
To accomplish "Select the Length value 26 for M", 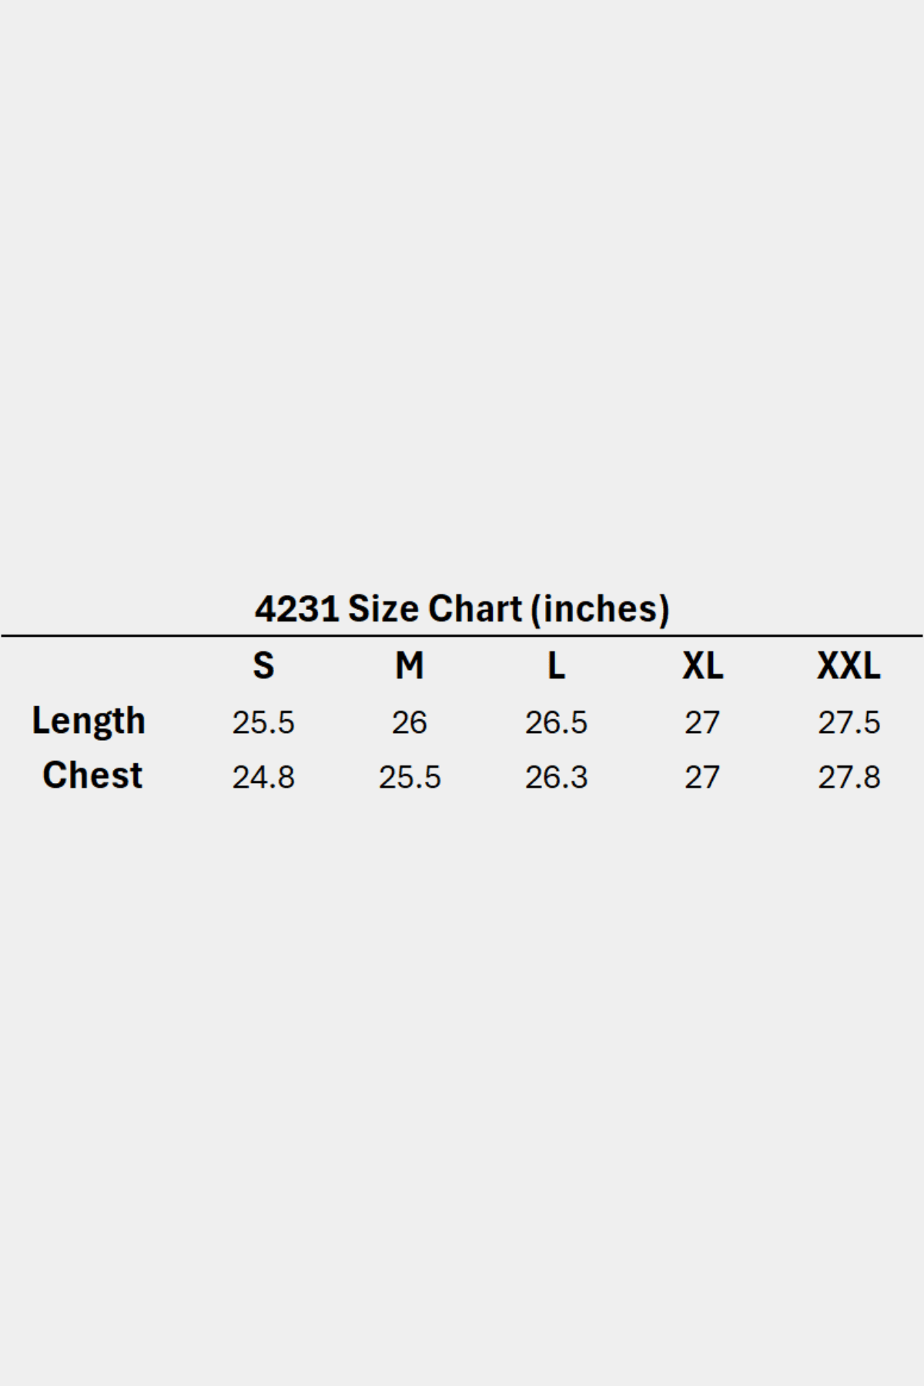I will point(409,722).
